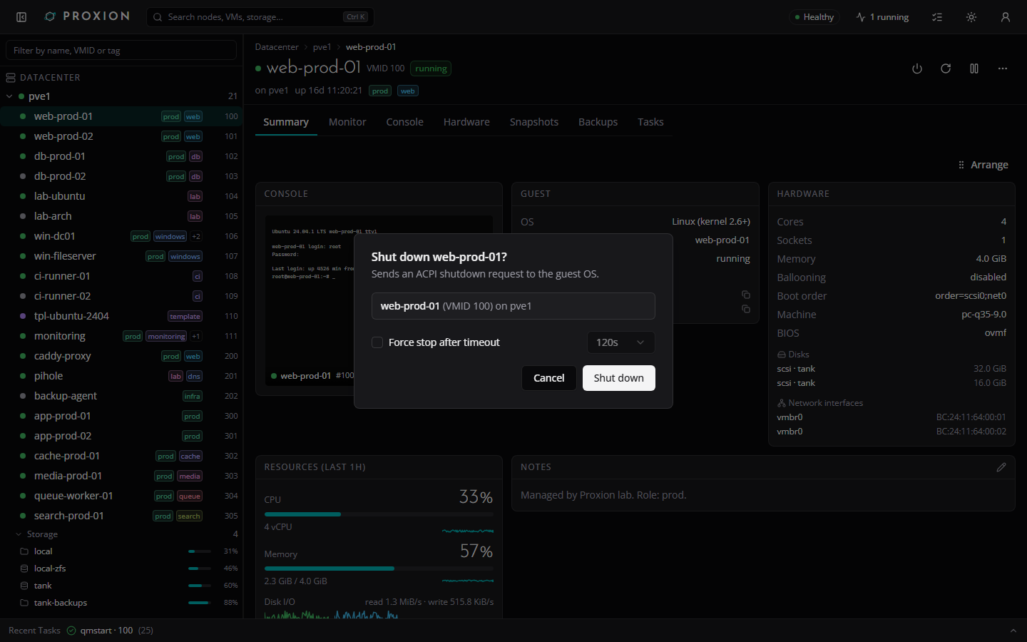The width and height of the screenshot is (1027, 642).
Task: Click the disk icon beside tank storage
Action: (x=24, y=586)
